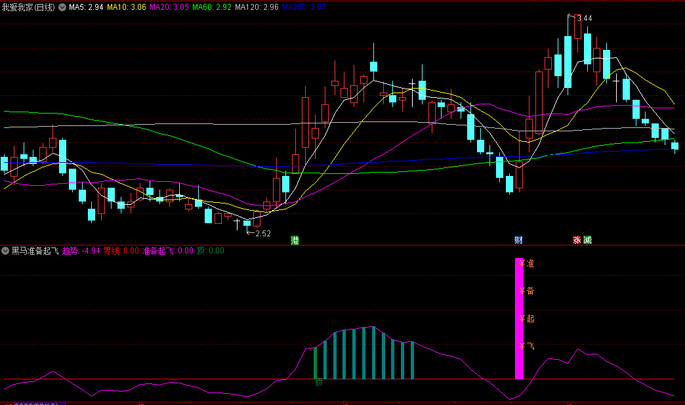Screen dimensions: 685x405
Task: Click the ¥备 signal label
Action: (x=527, y=291)
